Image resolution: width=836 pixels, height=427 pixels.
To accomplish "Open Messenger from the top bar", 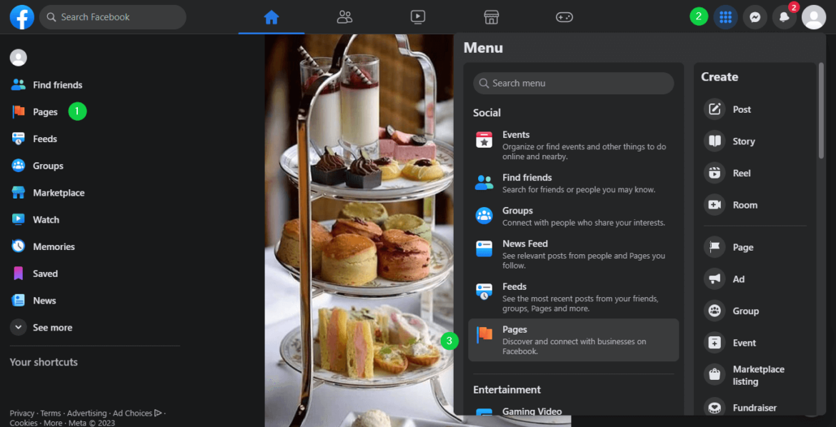I will click(755, 16).
